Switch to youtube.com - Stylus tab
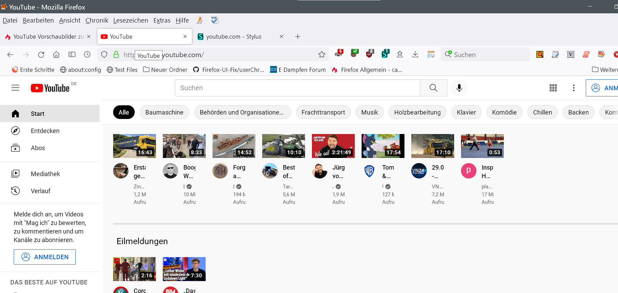 234,37
